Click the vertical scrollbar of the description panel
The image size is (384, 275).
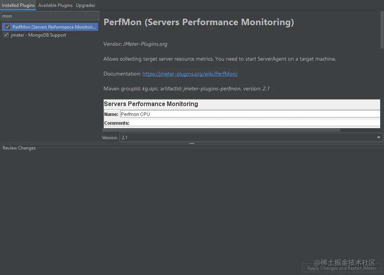(x=382, y=30)
